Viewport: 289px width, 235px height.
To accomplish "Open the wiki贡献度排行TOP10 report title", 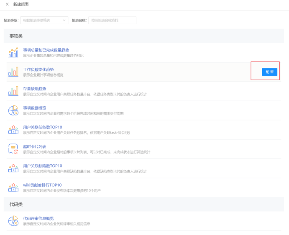I will tap(42, 185).
